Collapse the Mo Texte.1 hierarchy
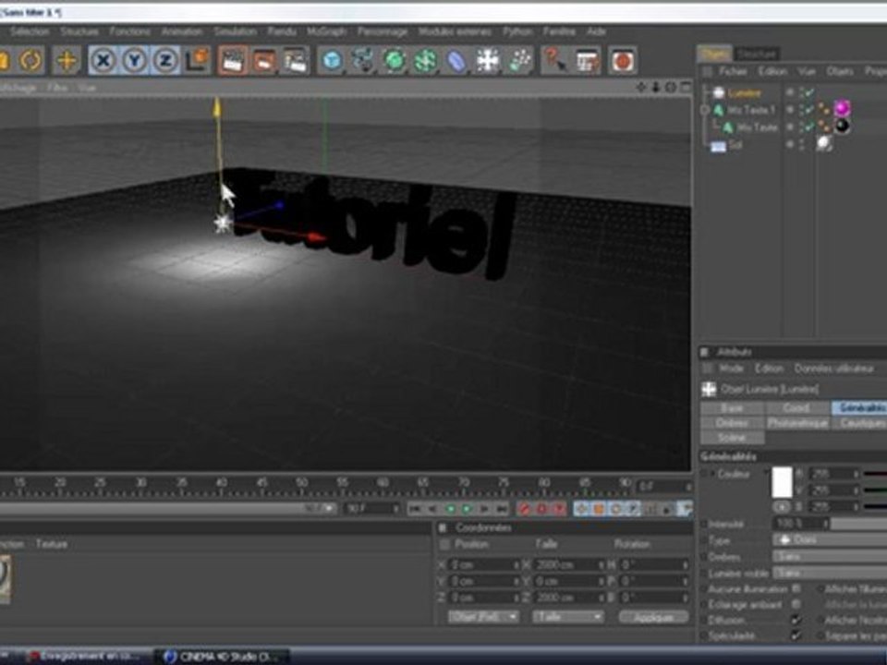 [x=705, y=110]
